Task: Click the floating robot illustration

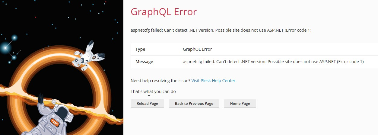Action: tap(87, 55)
